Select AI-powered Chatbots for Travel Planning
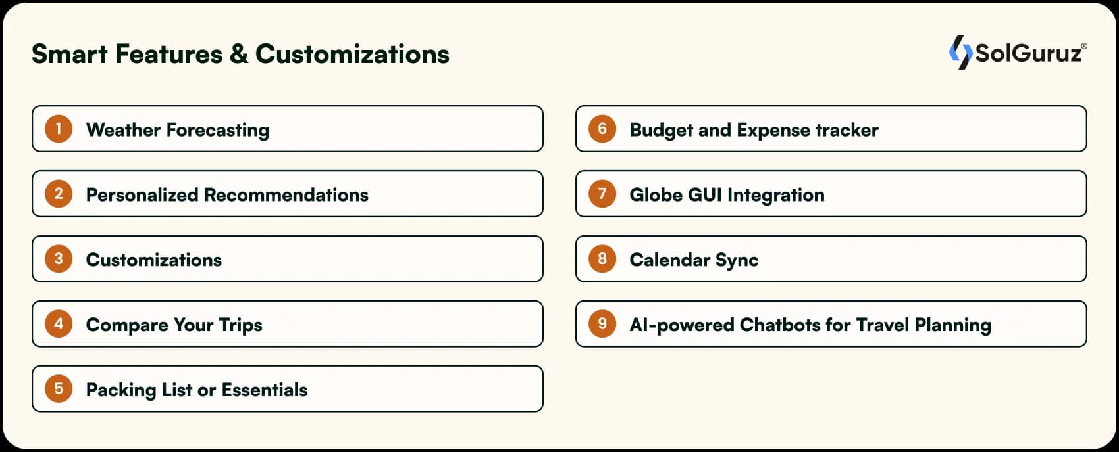This screenshot has width=1119, height=452. (x=810, y=325)
